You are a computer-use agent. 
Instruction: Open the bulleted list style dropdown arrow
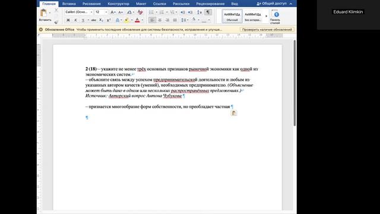pyautogui.click(x=157, y=12)
